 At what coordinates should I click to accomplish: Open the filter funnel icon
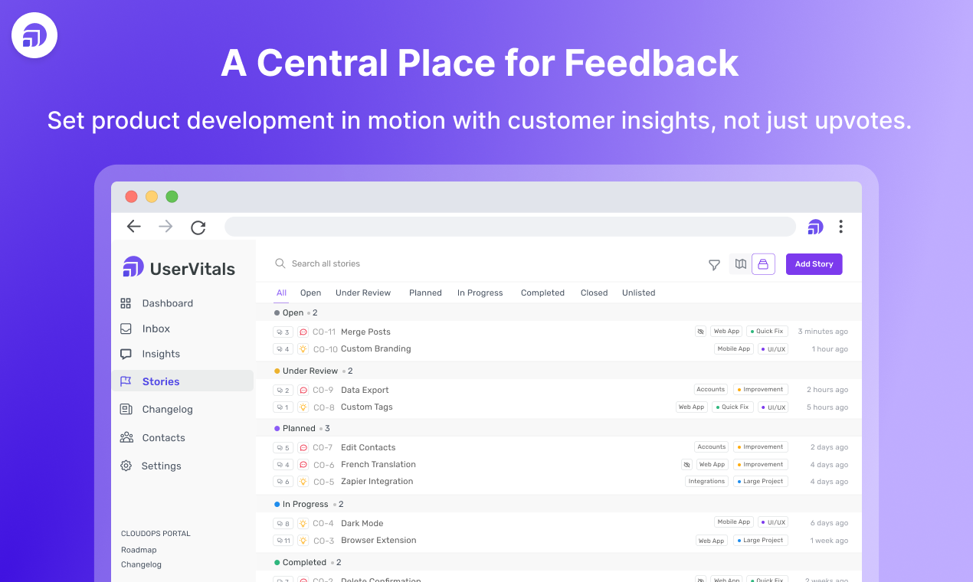pos(714,265)
